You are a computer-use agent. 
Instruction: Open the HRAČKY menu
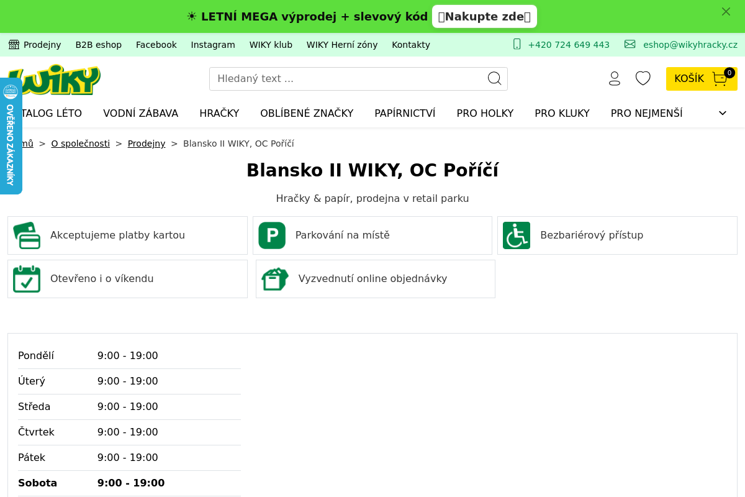(219, 113)
